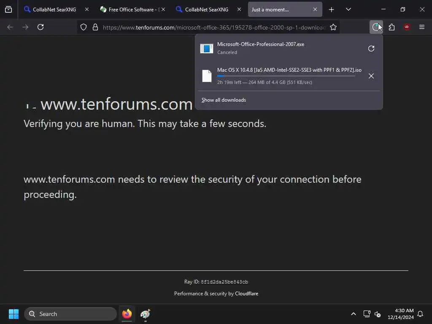432x324 pixels.
Task: Click the Canceled status text
Action: [227, 52]
